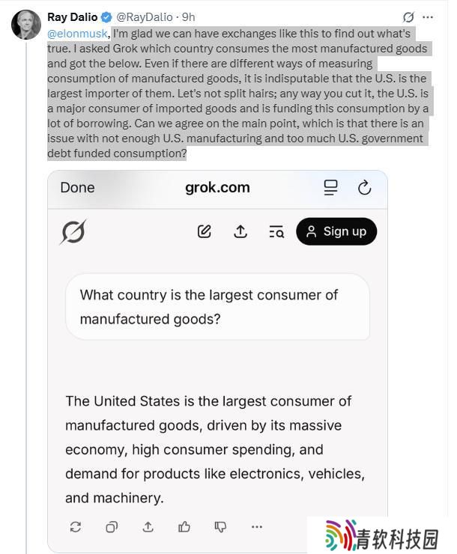Open the tweet's three-dot more menu
Image resolution: width=457 pixels, height=554 pixels.
(x=428, y=17)
